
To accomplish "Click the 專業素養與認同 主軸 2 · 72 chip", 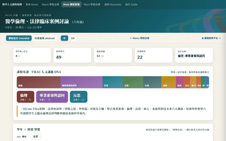I will (x=52, y=97).
